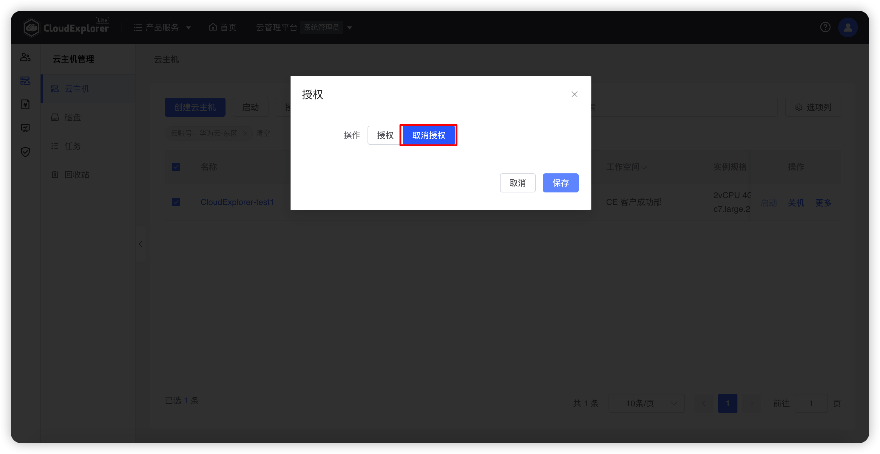Go to next page arrow

click(751, 404)
